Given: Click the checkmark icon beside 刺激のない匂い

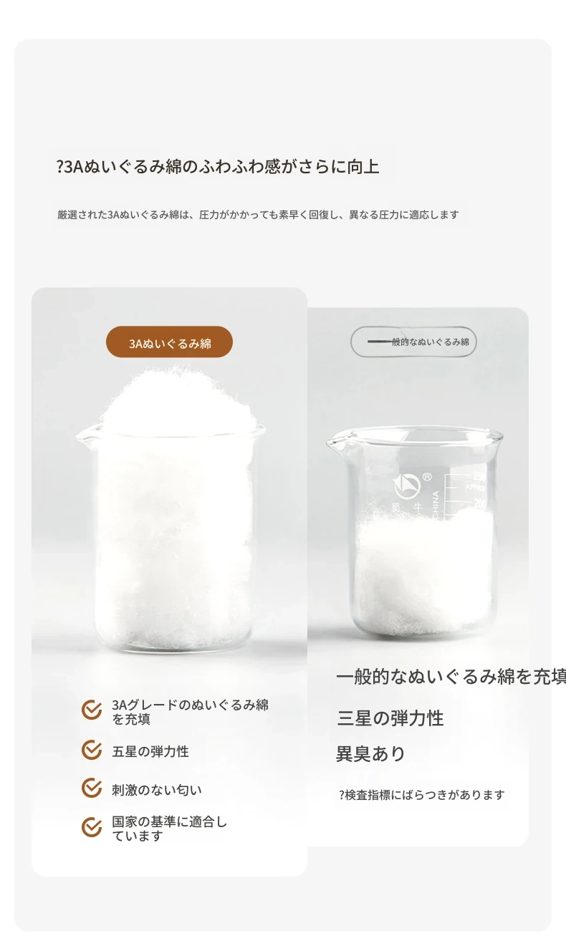Looking at the screenshot, I should pos(92,788).
